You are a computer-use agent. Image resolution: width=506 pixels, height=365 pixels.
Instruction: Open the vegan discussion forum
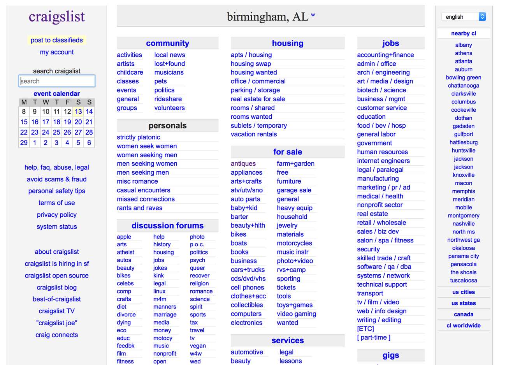198,346
